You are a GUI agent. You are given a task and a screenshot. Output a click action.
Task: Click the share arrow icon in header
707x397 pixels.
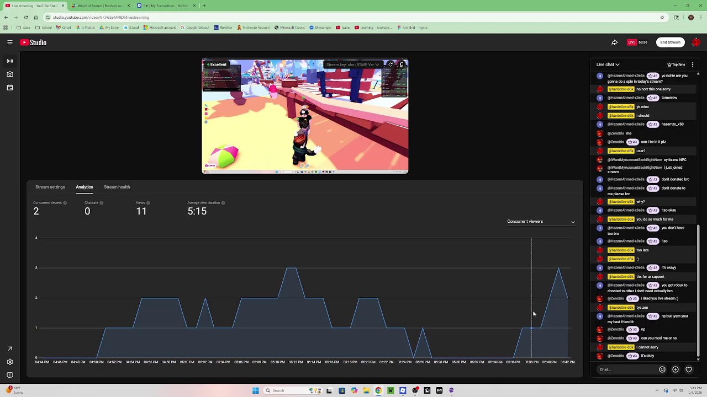(x=614, y=42)
